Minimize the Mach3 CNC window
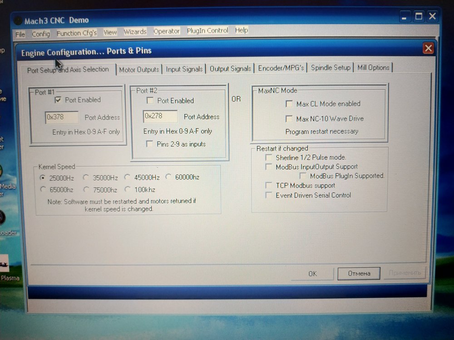This screenshot has height=340, width=454. click(404, 16)
